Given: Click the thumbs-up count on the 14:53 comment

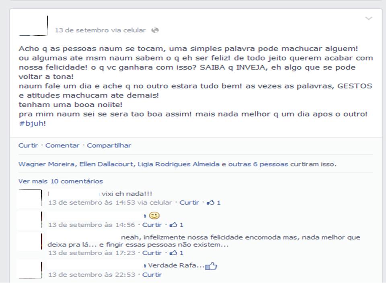Looking at the screenshot, I should 214,203.
